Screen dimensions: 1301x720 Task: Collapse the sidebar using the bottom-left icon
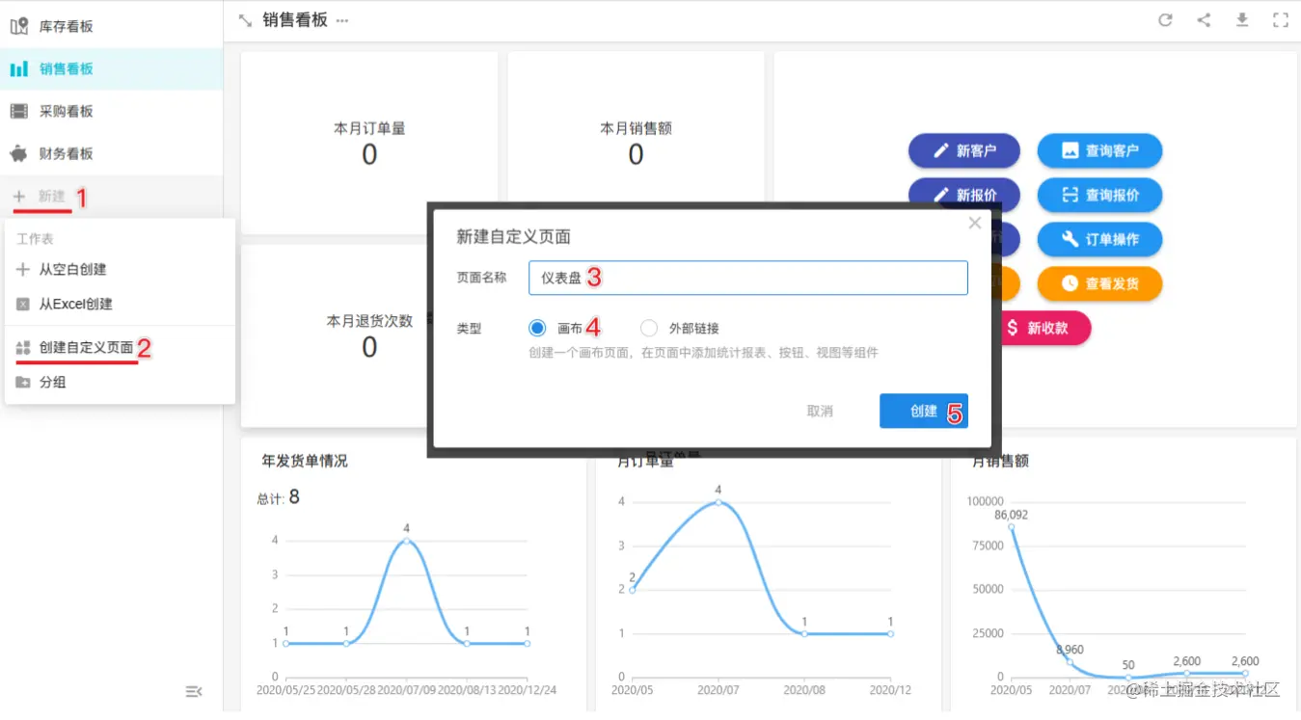pyautogui.click(x=194, y=691)
